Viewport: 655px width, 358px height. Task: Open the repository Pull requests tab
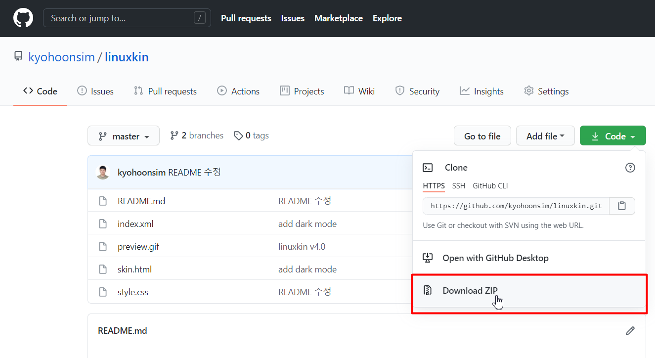(165, 91)
